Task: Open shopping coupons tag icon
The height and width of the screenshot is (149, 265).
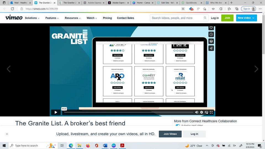Action: pyautogui.click(x=191, y=9)
